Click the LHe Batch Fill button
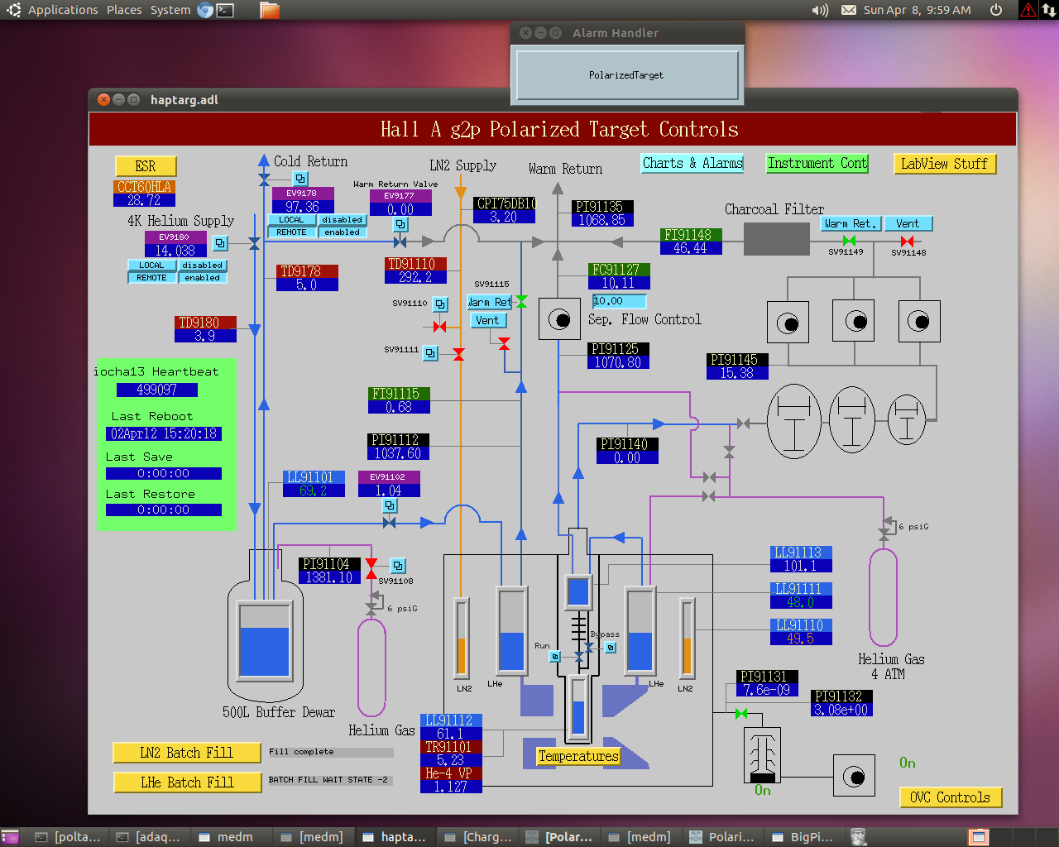This screenshot has width=1059, height=847. 187,782
